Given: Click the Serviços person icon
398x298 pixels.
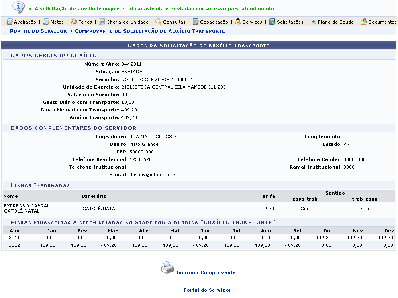Looking at the screenshot, I should (x=238, y=22).
